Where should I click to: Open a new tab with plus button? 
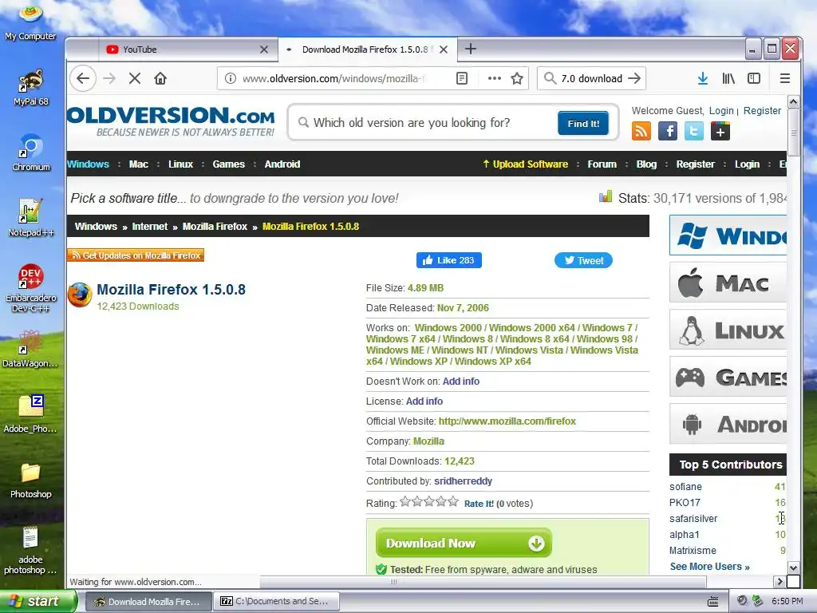tap(471, 49)
